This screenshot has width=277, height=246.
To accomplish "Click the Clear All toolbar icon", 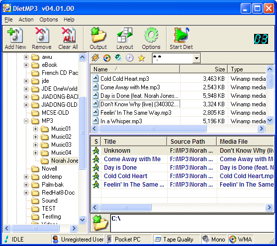I will pos(68,35).
